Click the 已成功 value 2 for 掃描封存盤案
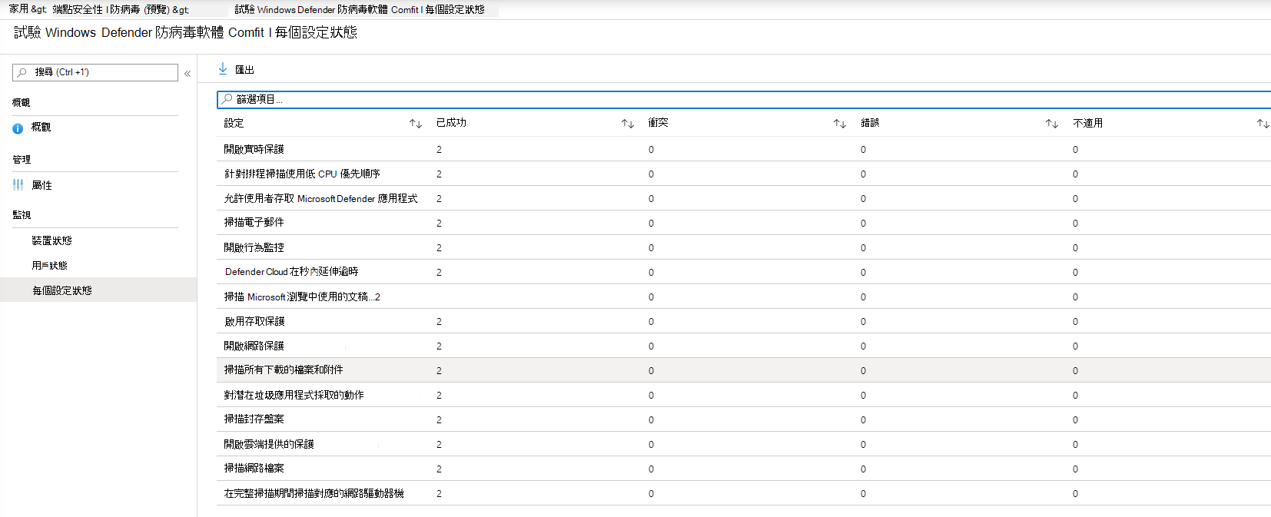The width and height of the screenshot is (1271, 517). pyautogui.click(x=439, y=420)
